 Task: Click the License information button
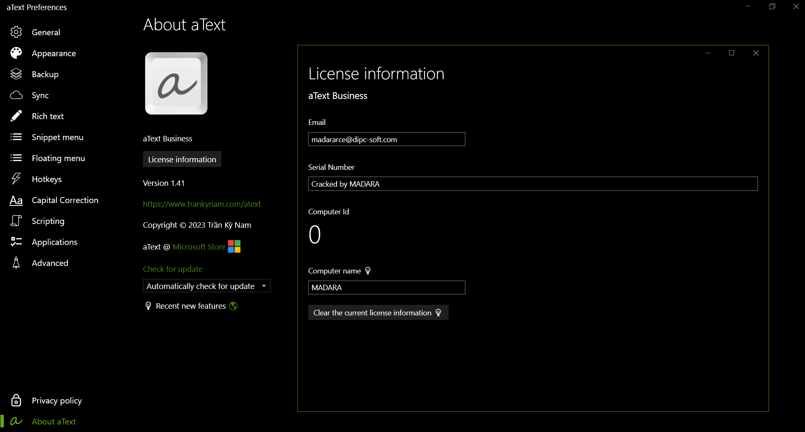pyautogui.click(x=182, y=159)
